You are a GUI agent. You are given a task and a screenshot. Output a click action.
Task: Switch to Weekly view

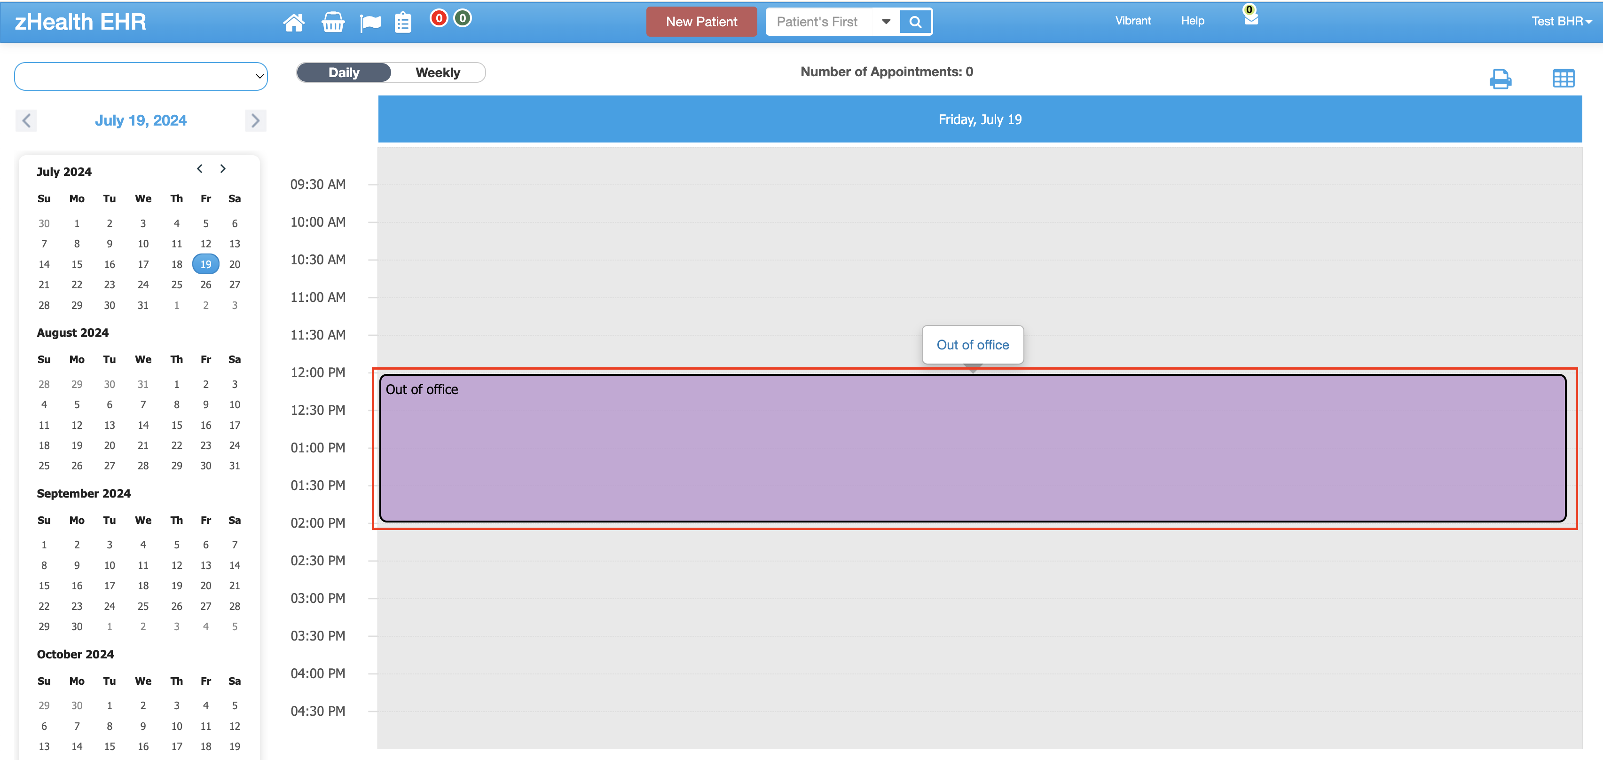click(x=438, y=72)
